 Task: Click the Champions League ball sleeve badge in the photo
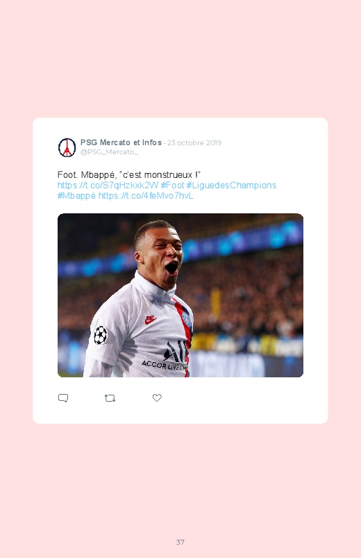pos(101,335)
